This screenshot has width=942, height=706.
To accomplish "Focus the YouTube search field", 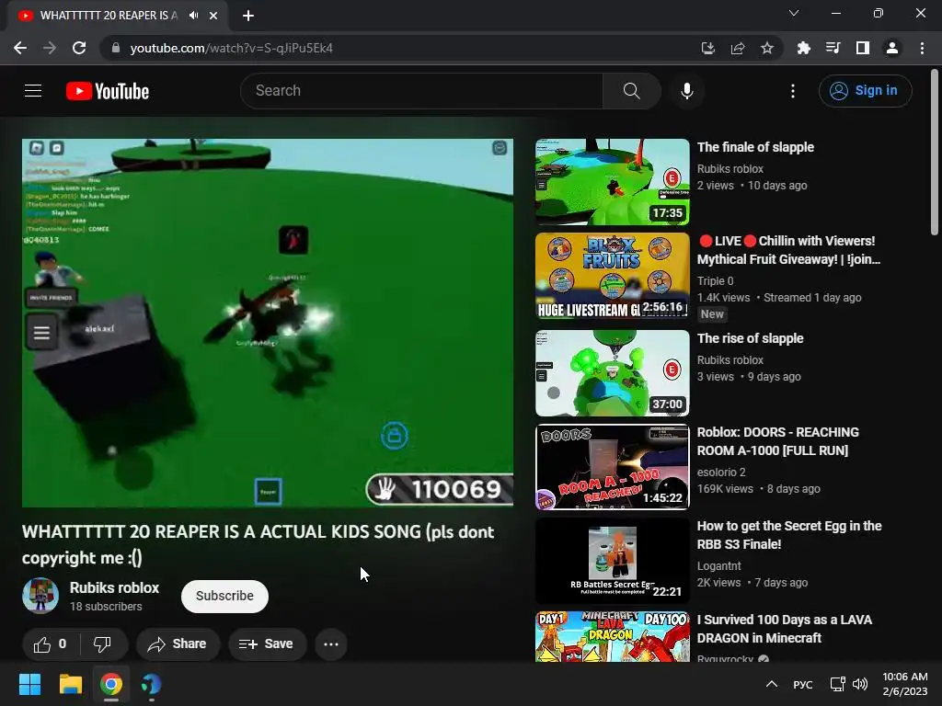I will click(421, 91).
